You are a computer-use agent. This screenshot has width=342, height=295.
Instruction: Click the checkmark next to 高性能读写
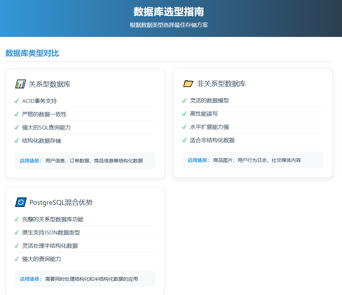point(184,114)
